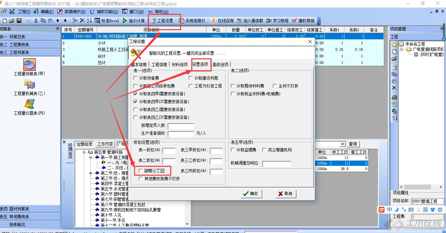This screenshot has width=446, height=233.
Task: Toggle 主材不打折 checkbox
Action: pyautogui.click(x=275, y=86)
